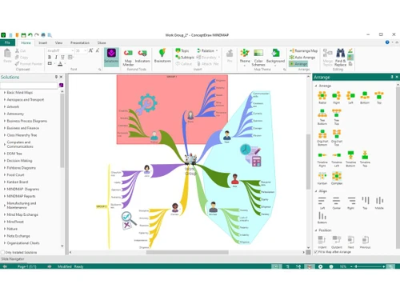Click the Find & Replace binoculars
Viewport: 400px width, 300px height.
[340, 57]
